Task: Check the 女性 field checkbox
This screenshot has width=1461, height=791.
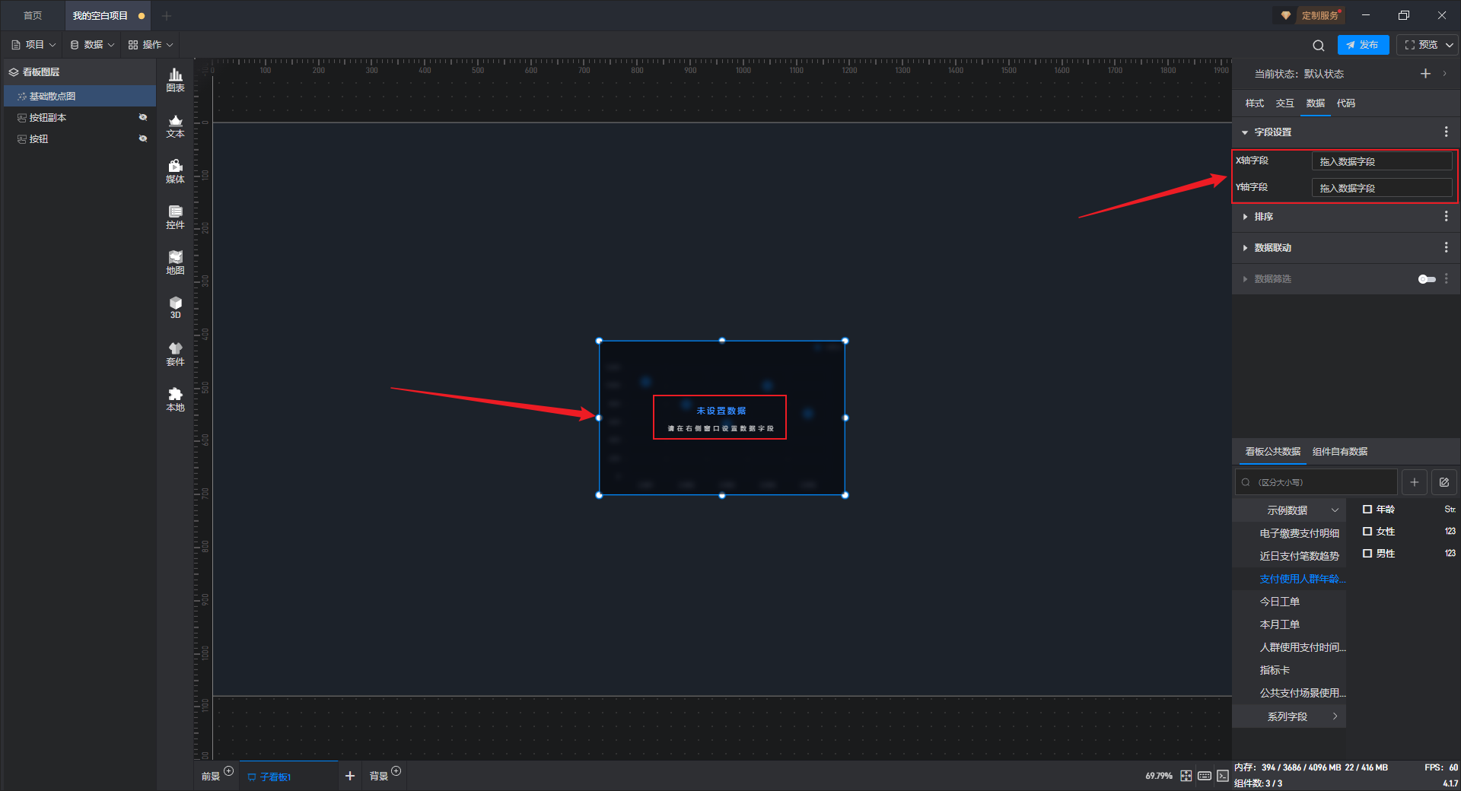Action: point(1367,532)
